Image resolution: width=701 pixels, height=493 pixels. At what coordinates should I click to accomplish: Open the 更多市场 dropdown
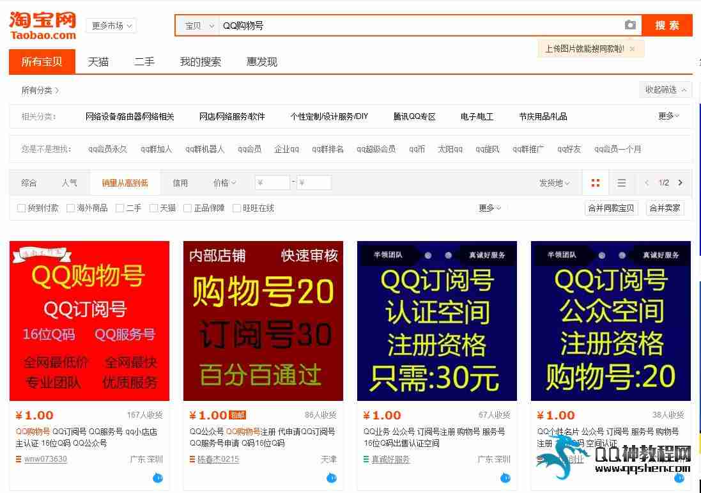[x=111, y=26]
